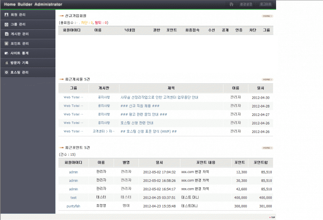Click the home icon in top bar

(x=231, y=4)
